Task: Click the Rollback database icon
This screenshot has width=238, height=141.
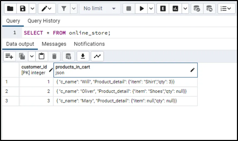Action: (x=209, y=8)
